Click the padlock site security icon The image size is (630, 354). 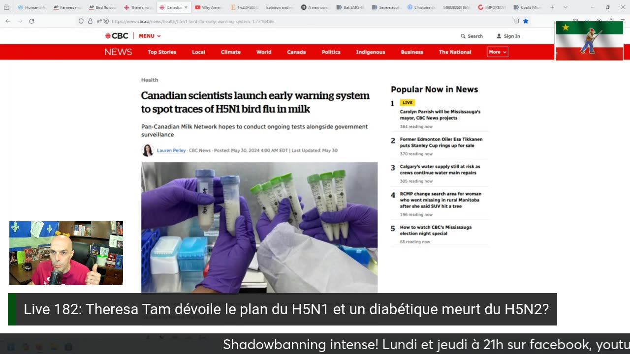click(90, 21)
